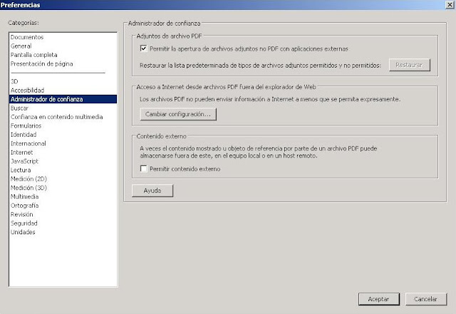Click the Cambiar configuración button
456x314 pixels.
(178, 114)
